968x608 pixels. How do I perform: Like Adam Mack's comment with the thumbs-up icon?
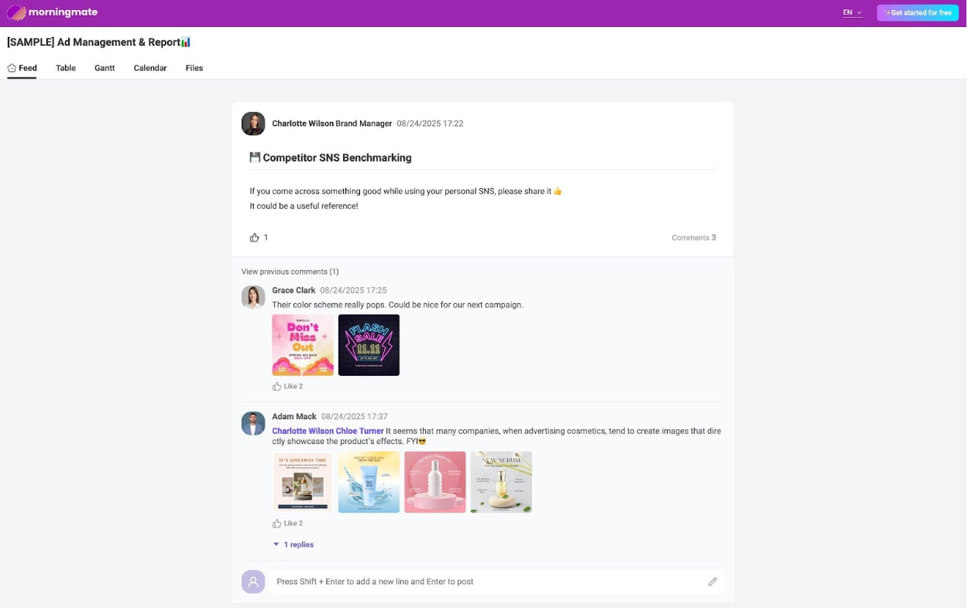coord(276,523)
